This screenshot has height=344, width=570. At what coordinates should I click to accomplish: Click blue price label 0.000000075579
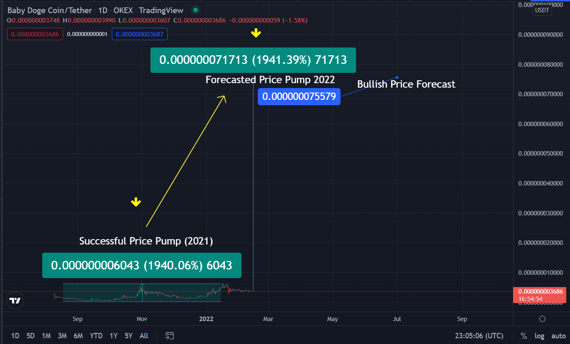pos(299,97)
